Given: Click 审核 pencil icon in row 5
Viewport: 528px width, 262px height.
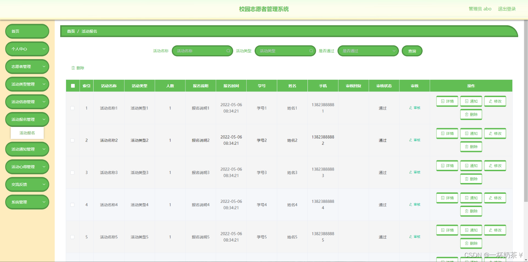Looking at the screenshot, I should [x=411, y=237].
